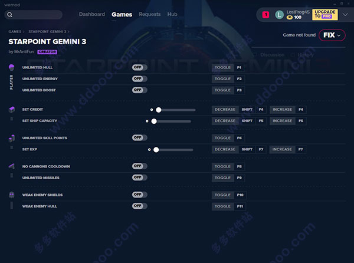
Task: Click Toggle hotkey button for Unlimited Hull
Action: (x=222, y=67)
